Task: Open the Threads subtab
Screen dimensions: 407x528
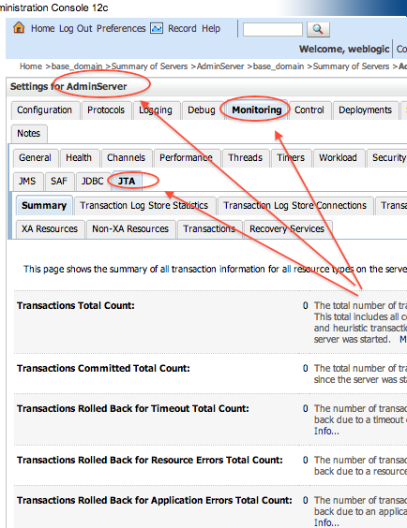Action: [245, 158]
